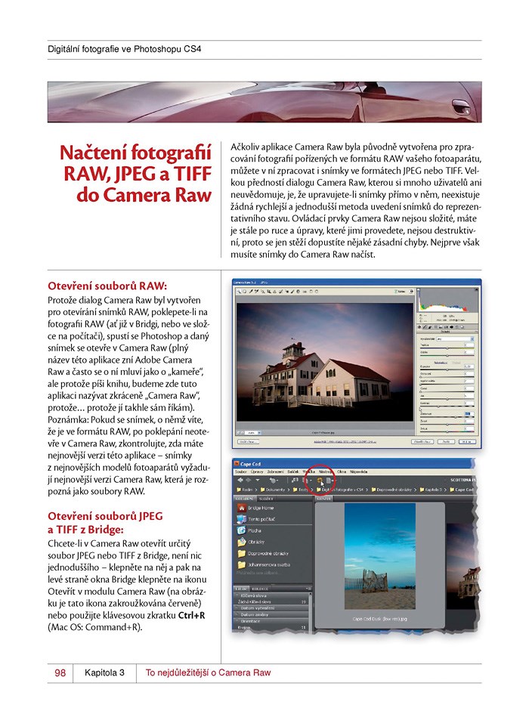Select the Hand tool in Camera Raw
The height and width of the screenshot is (711, 529).
click(245, 292)
